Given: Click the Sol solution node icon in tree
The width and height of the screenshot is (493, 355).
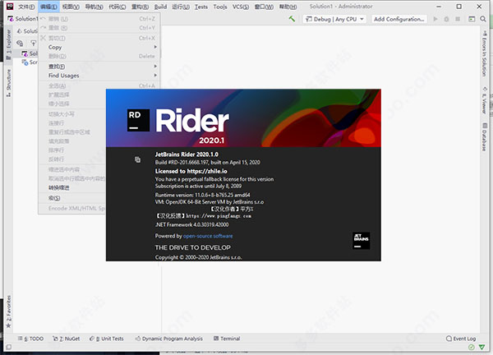Looking at the screenshot, I should pyautogui.click(x=25, y=53).
